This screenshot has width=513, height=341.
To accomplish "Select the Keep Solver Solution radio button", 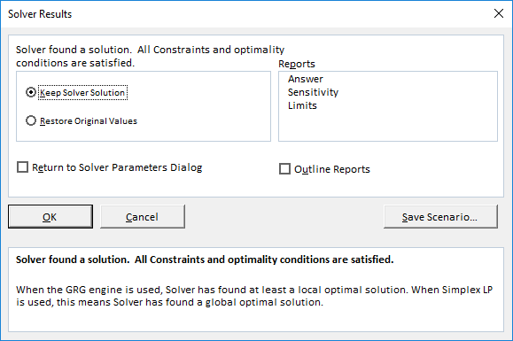I will (x=31, y=92).
